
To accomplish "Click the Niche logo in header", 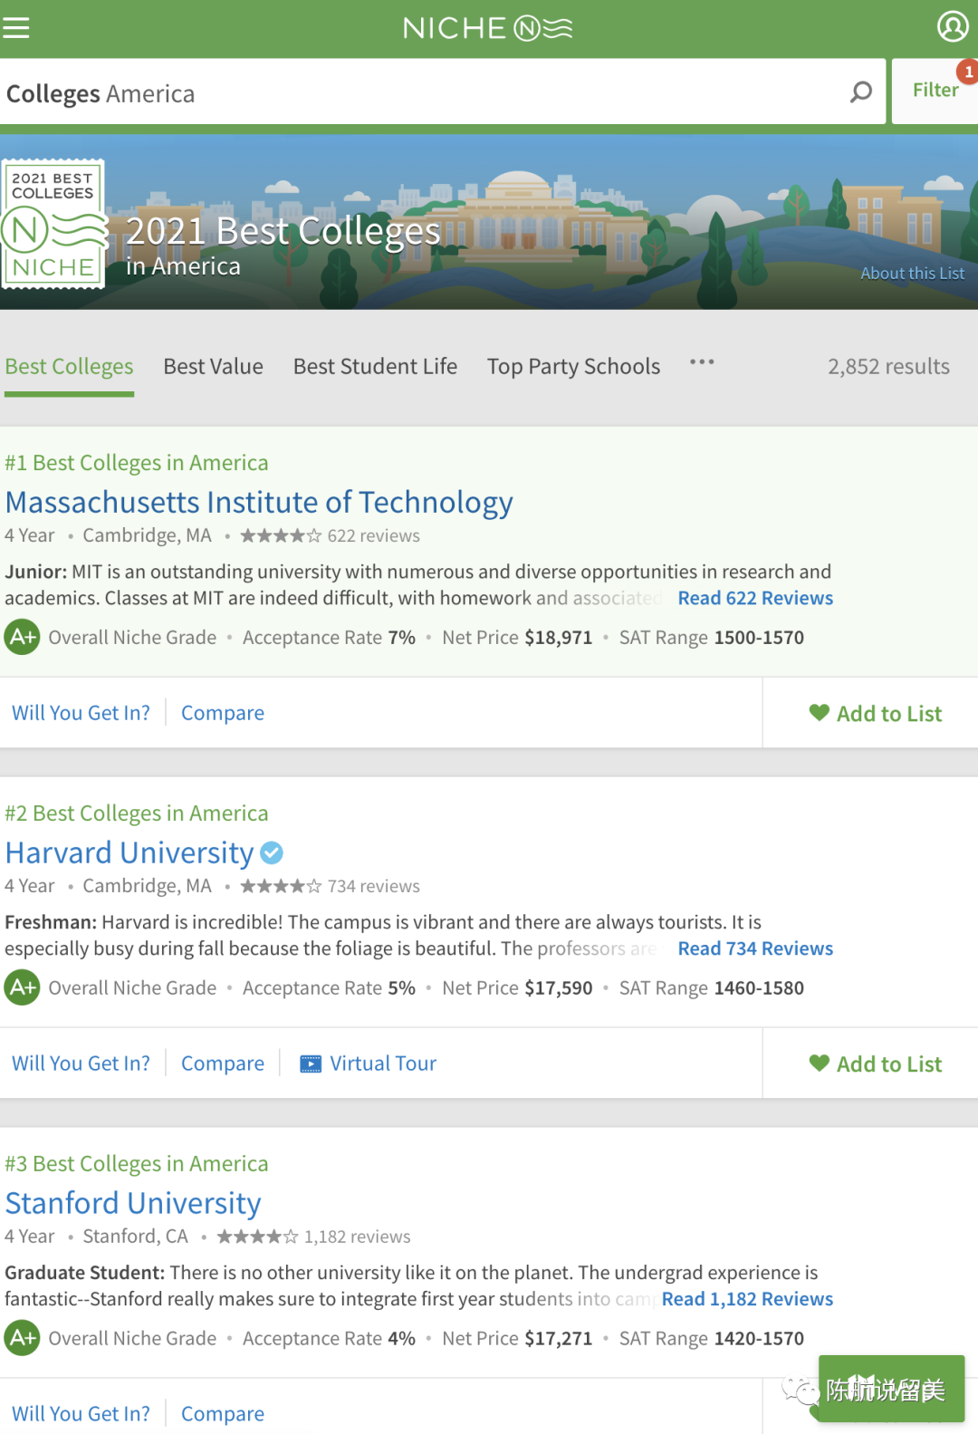I will [x=487, y=28].
